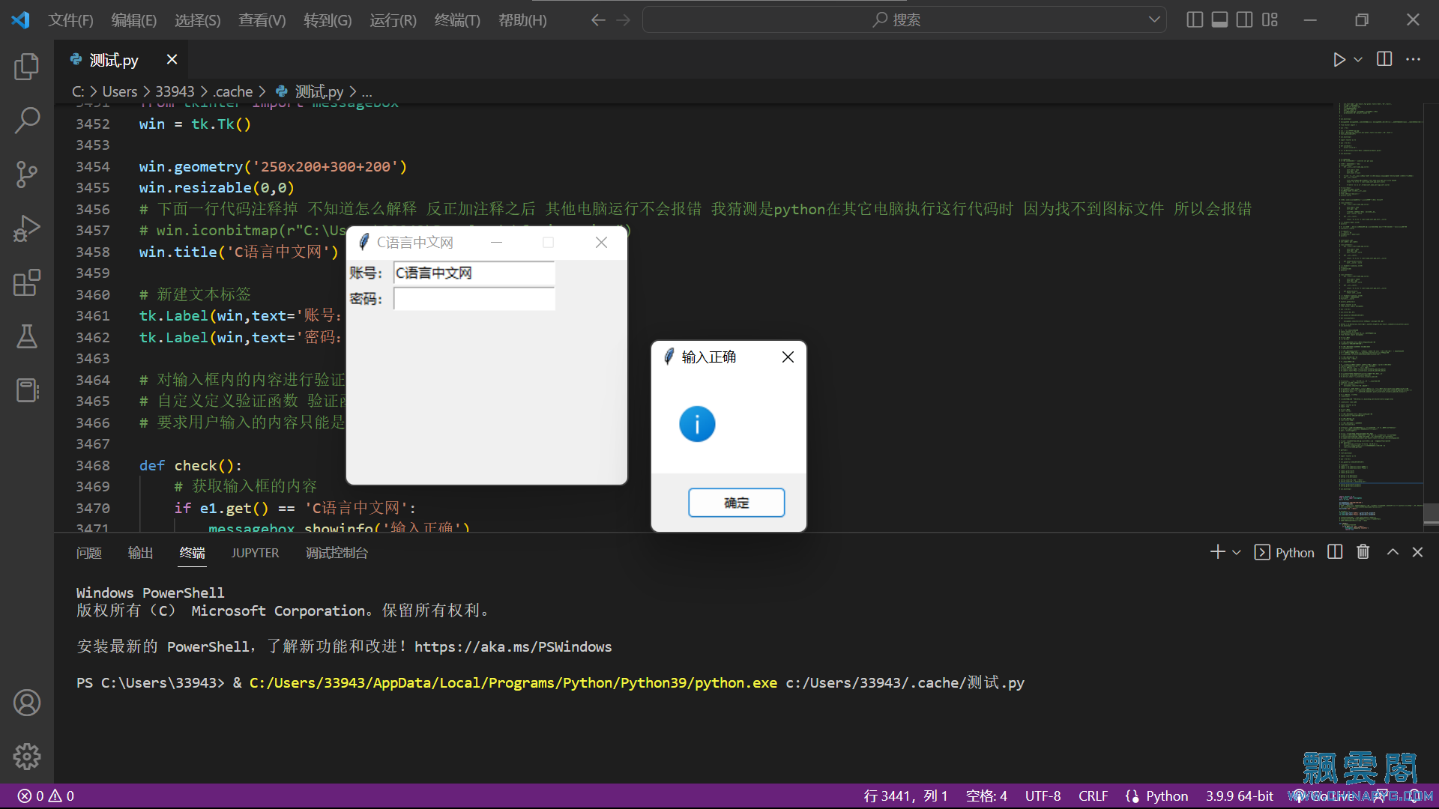
Task: Open the Explorer view in activity bar
Action: coord(27,67)
